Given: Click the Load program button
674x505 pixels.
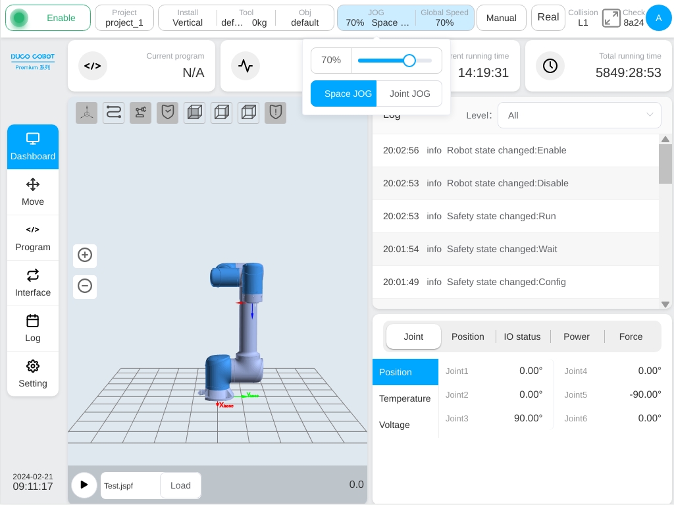Looking at the screenshot, I should click(x=180, y=486).
